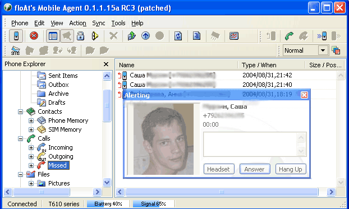349x209 pixels.
Task: Click the gray phone with outgoing arrows icon
Action: [336, 36]
